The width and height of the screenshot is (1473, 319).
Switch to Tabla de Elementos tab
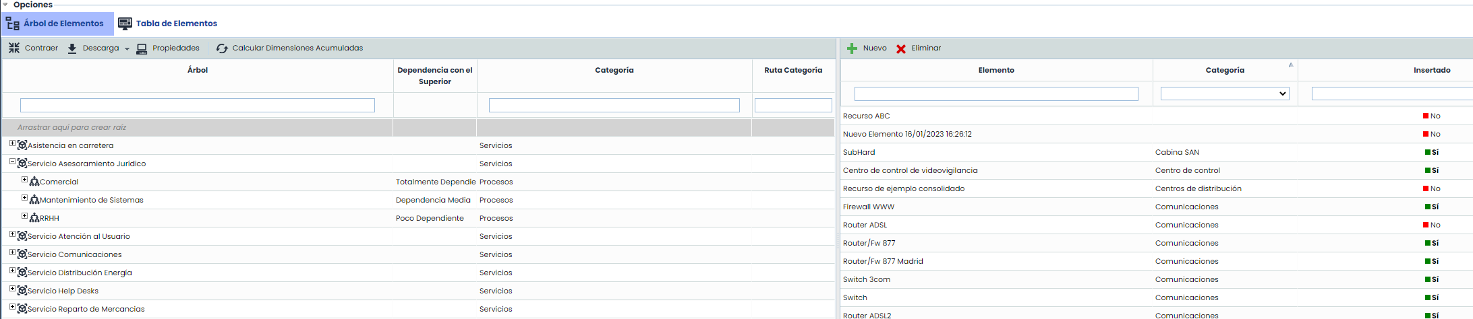point(168,24)
